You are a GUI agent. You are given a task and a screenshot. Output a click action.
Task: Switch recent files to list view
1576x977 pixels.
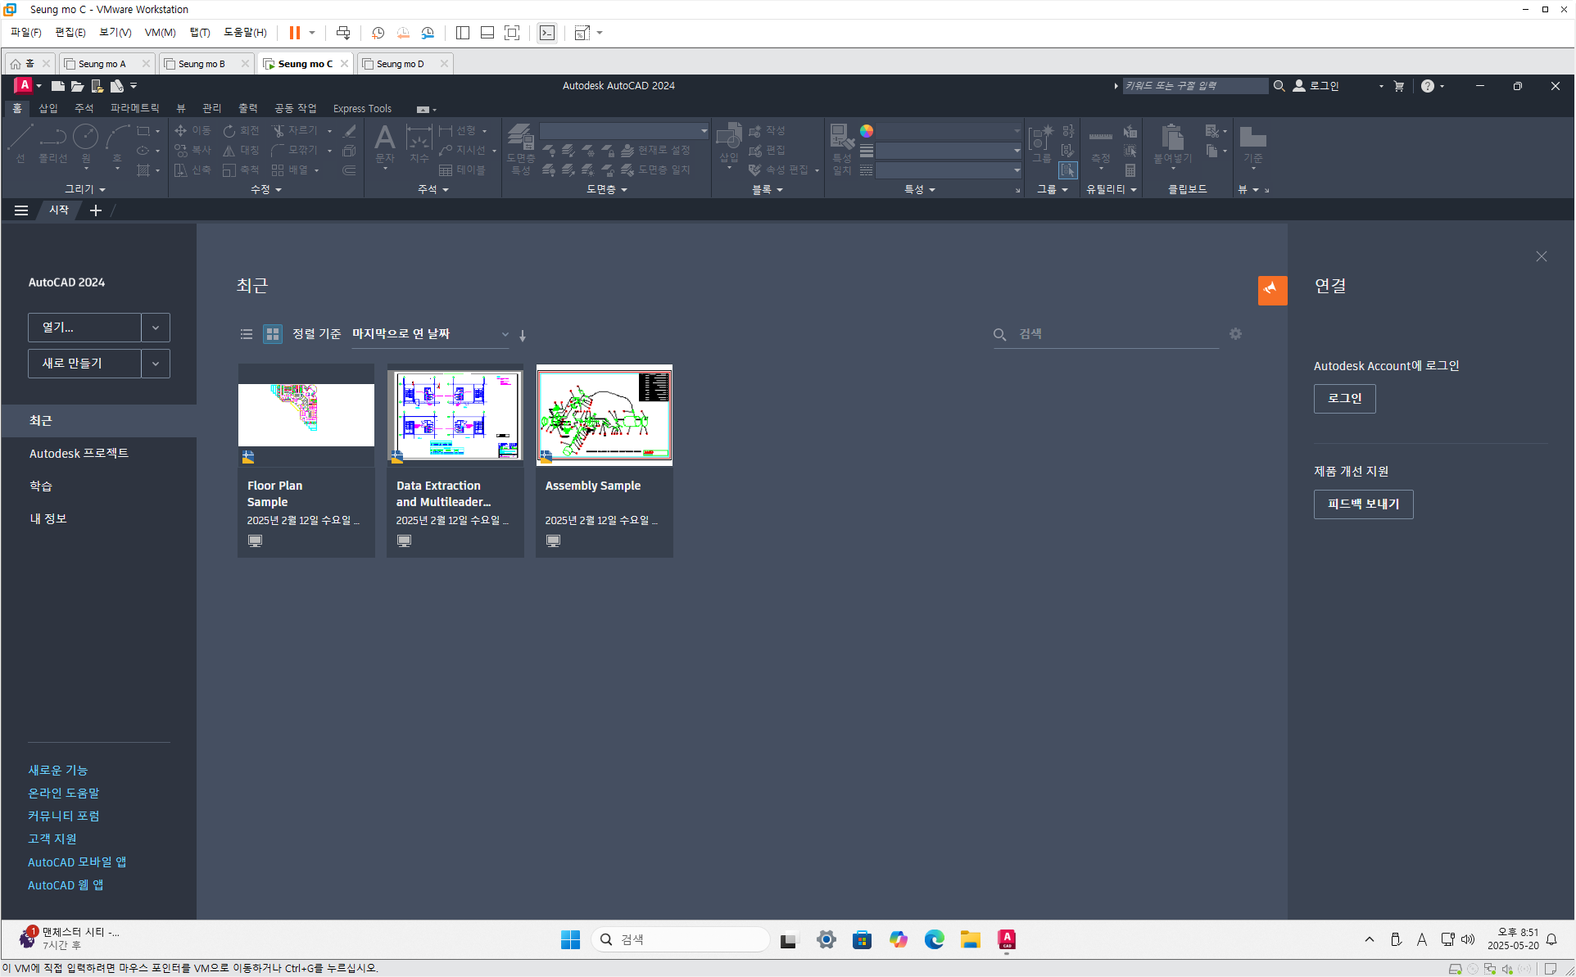[246, 334]
